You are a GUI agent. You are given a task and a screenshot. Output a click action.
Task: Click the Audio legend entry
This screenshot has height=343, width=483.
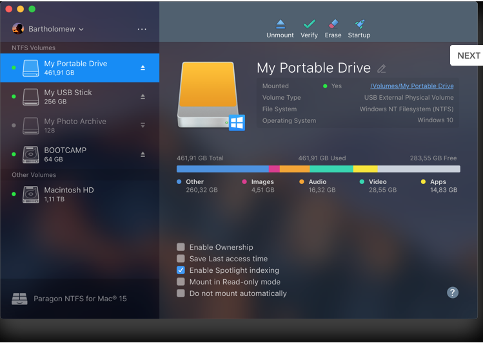click(x=317, y=185)
